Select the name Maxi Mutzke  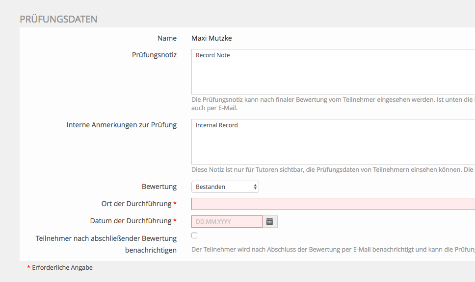212,38
